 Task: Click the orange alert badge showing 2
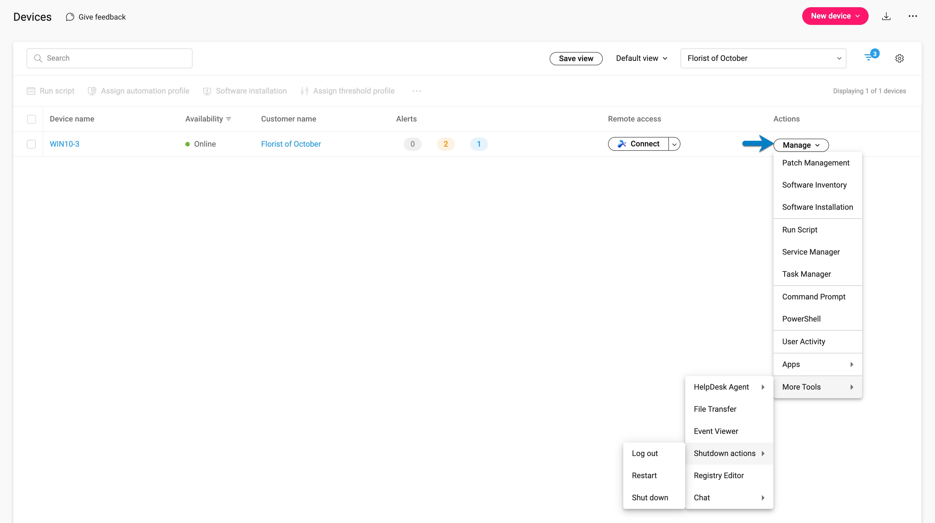pos(445,144)
